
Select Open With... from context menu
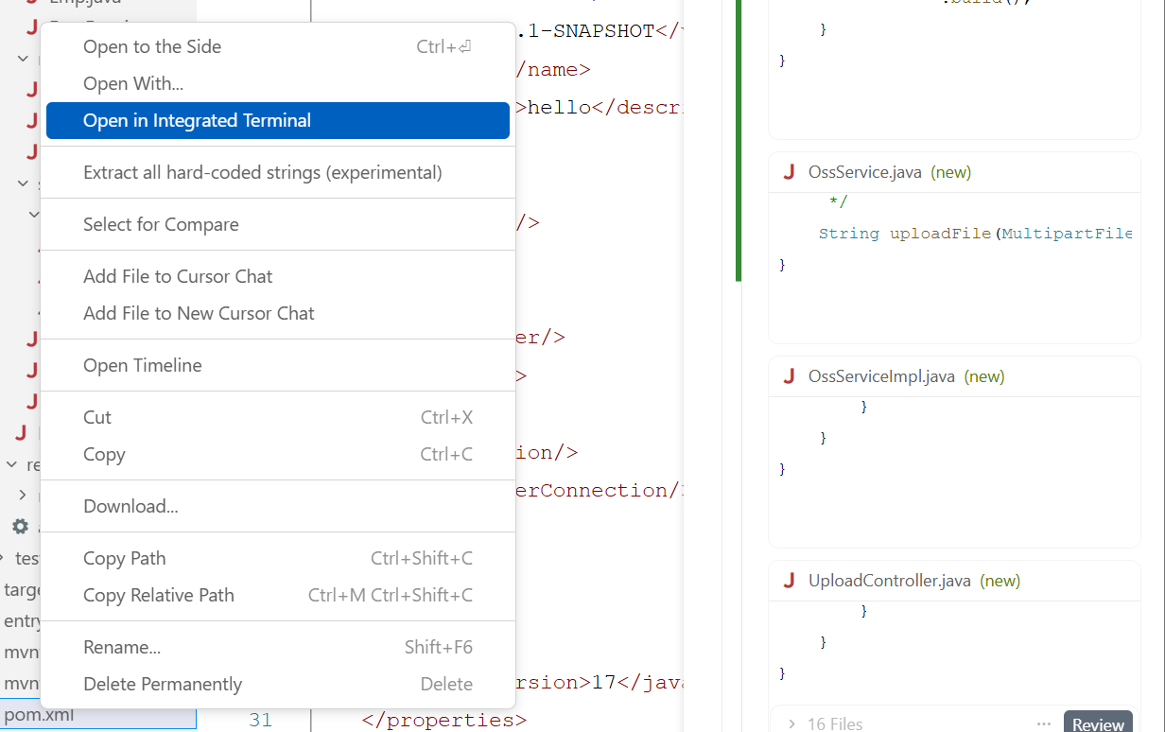[278, 83]
